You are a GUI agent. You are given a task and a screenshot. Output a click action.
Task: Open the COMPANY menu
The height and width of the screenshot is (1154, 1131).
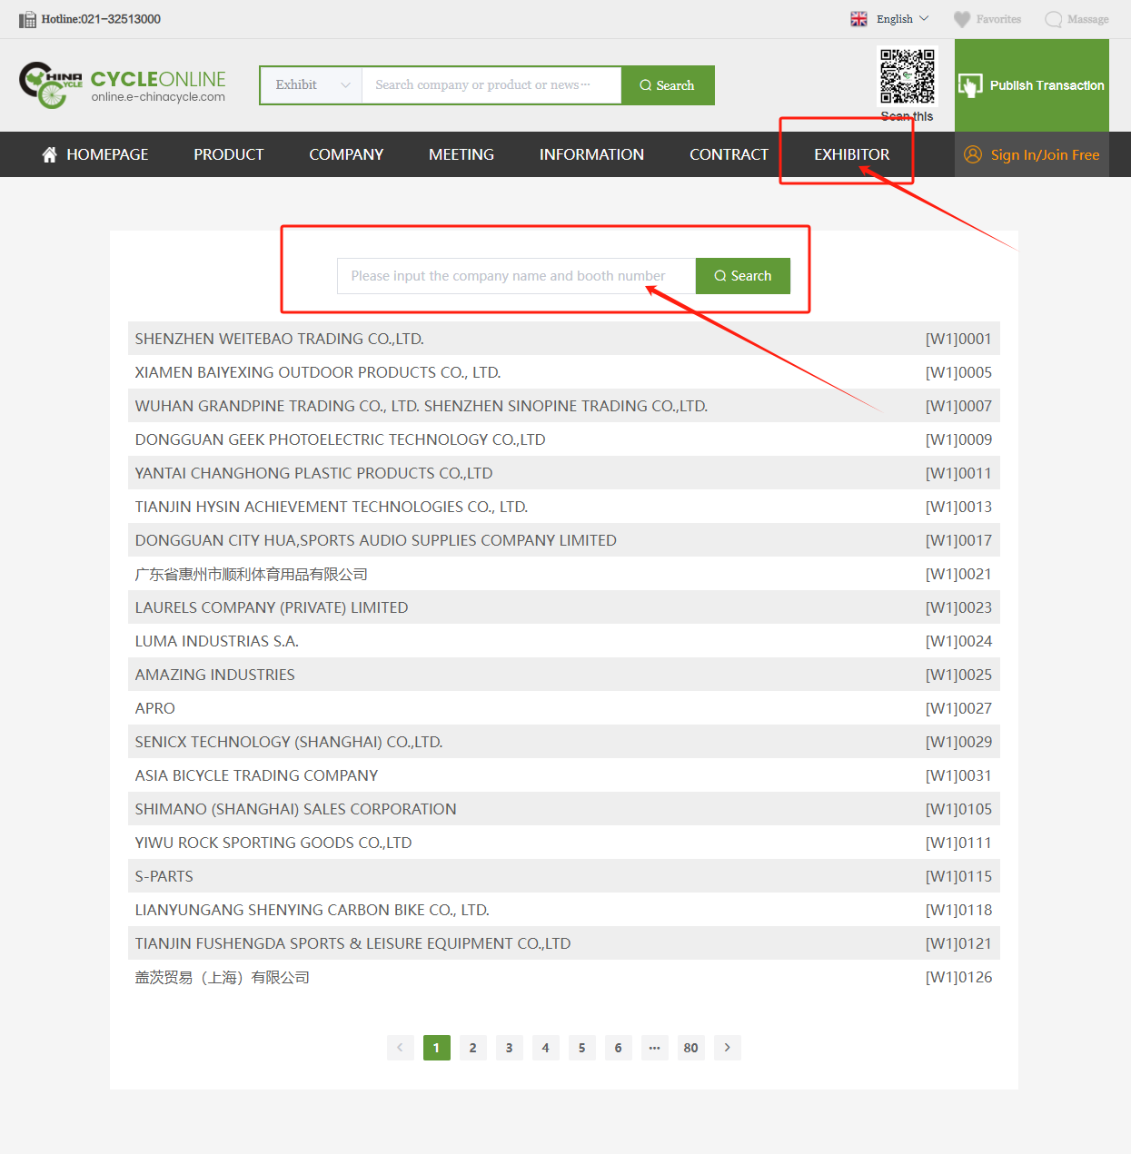coord(346,154)
